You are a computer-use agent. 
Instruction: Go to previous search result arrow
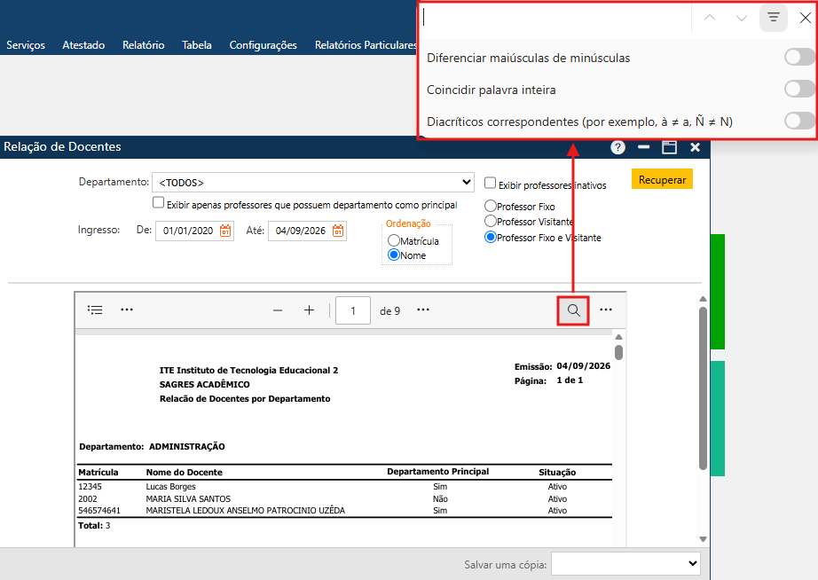point(710,18)
